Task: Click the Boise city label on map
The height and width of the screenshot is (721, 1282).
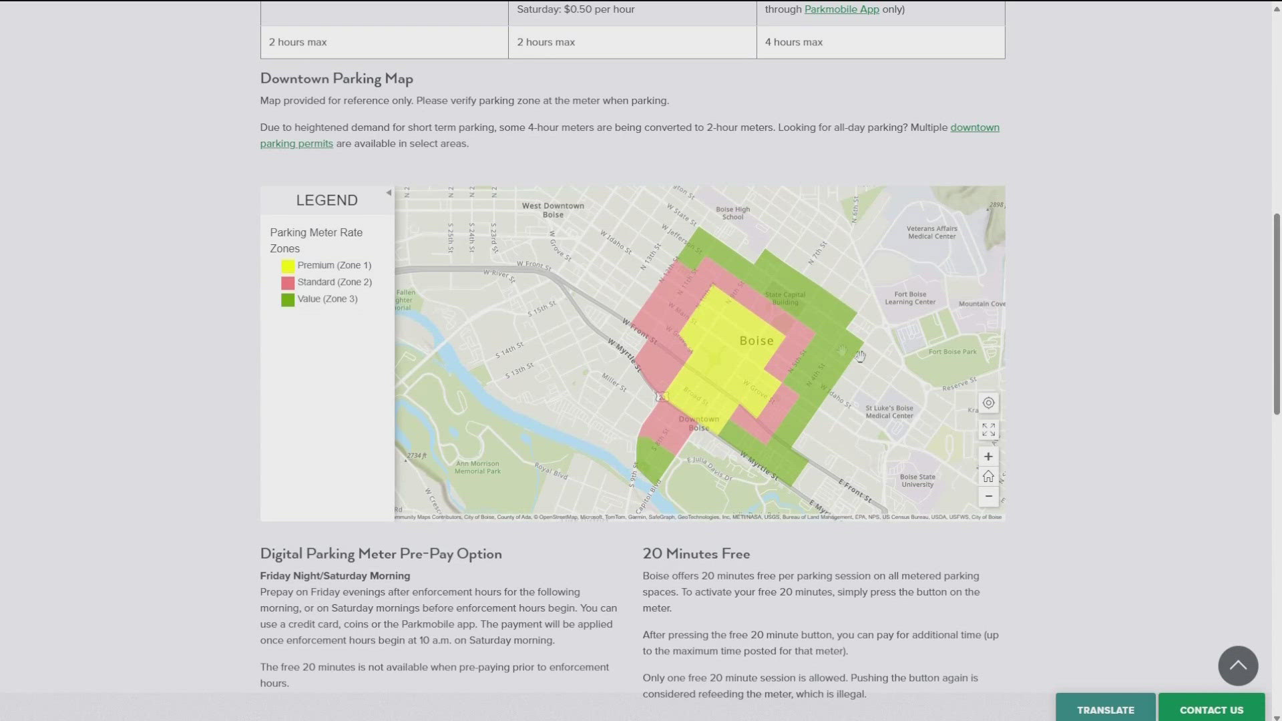Action: click(756, 341)
